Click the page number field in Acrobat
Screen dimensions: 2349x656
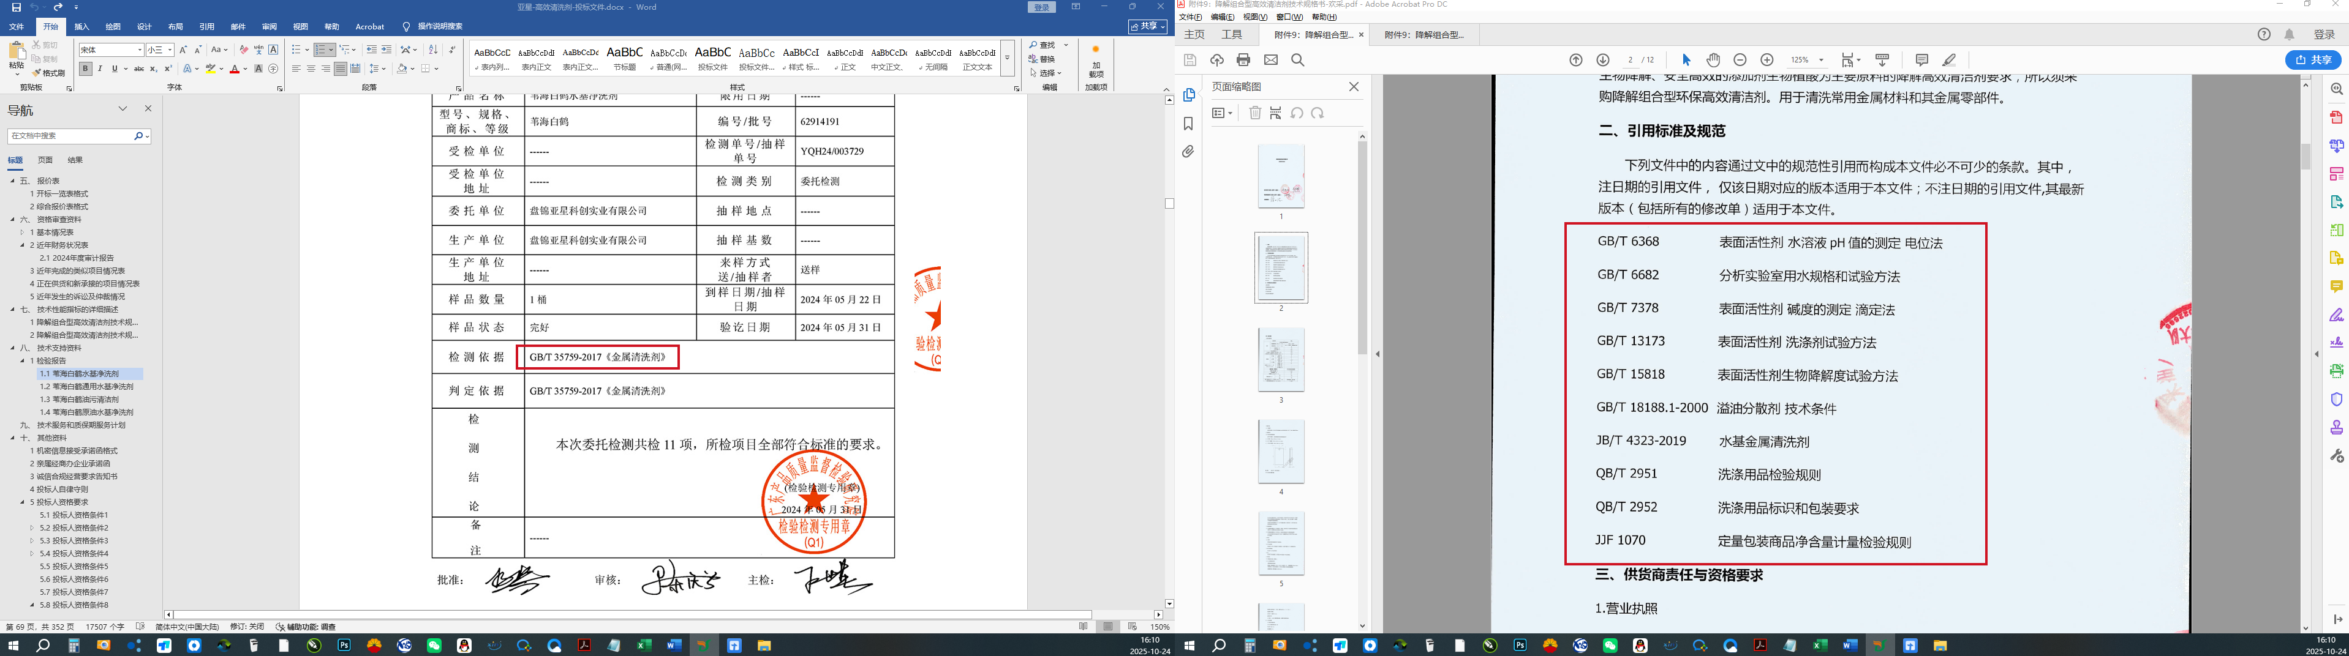click(1631, 60)
